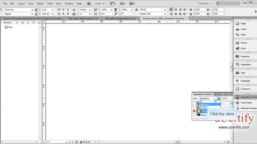The image size is (257, 144).
Task: Open the Type menu
Action: (x=31, y=4)
